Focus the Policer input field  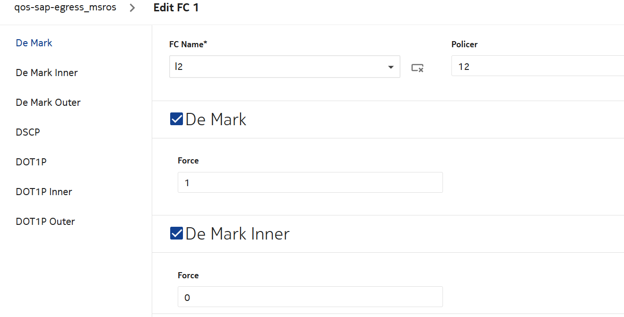pyautogui.click(x=537, y=66)
